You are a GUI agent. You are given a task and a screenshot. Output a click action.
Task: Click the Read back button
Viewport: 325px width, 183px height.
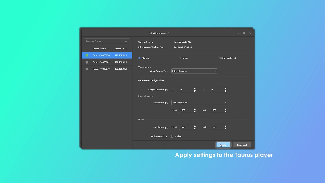242,145
